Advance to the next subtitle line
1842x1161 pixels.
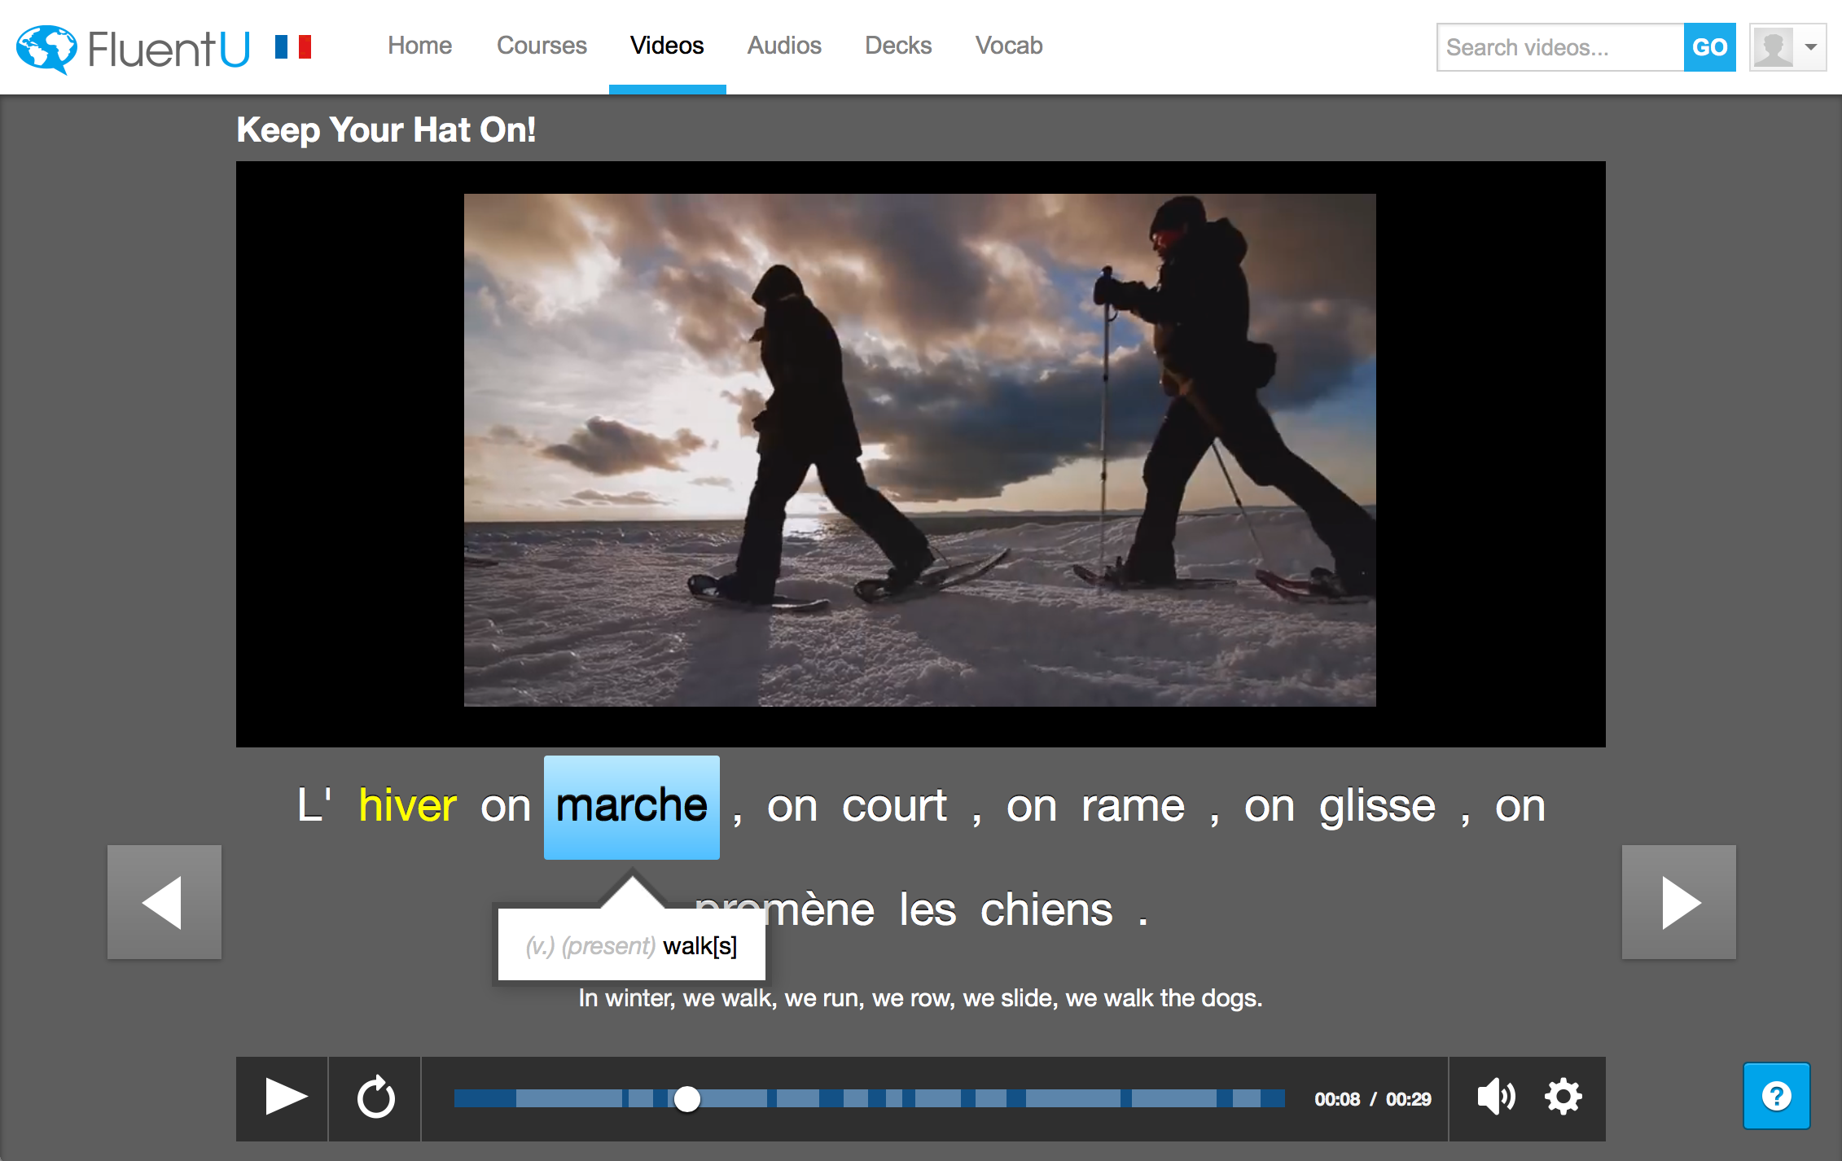pos(1679,902)
